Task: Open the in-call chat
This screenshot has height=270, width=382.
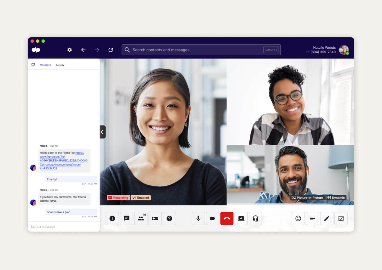Action: [x=127, y=218]
